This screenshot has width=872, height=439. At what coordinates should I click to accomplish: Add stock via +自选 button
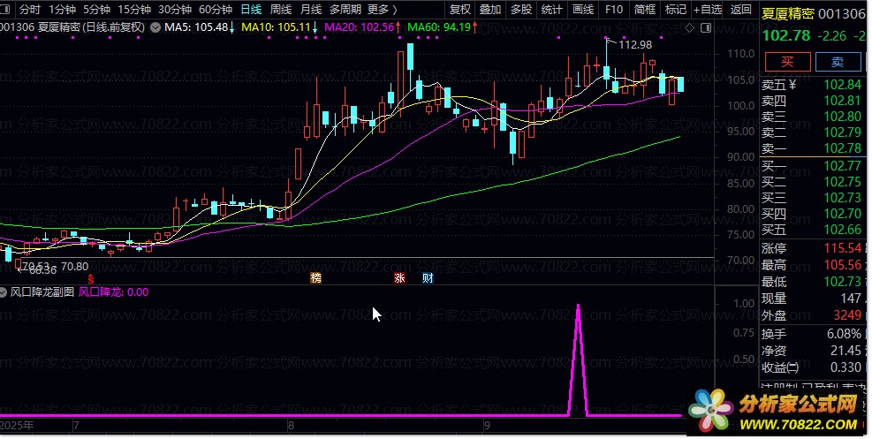[x=708, y=10]
